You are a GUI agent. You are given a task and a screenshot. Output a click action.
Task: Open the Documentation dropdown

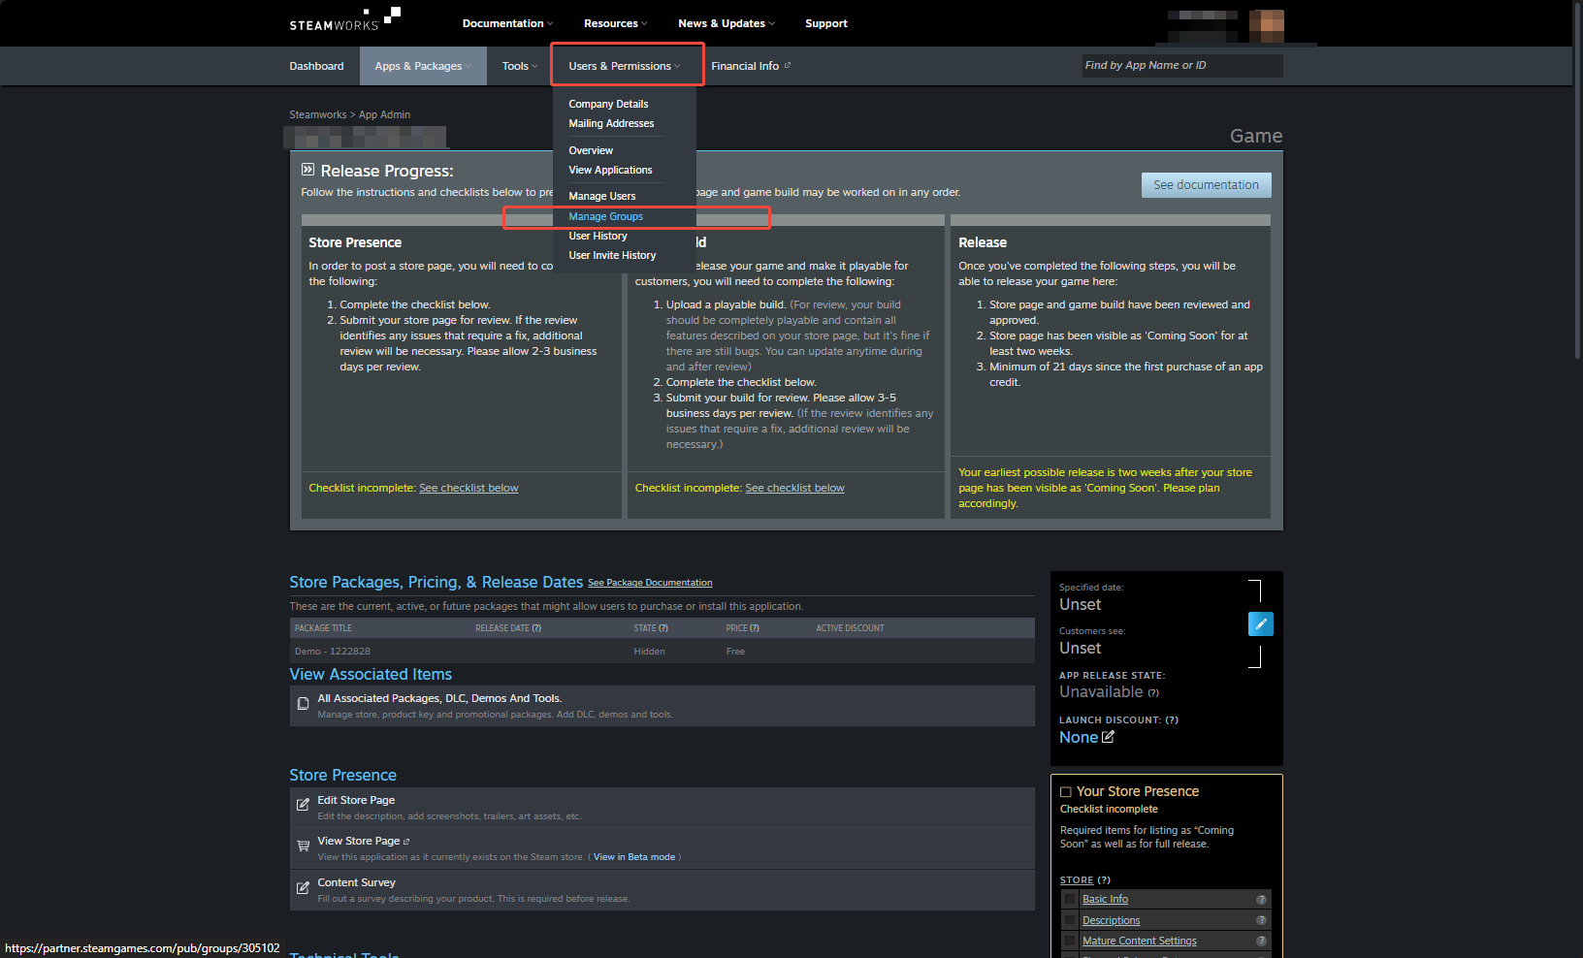[x=506, y=22]
